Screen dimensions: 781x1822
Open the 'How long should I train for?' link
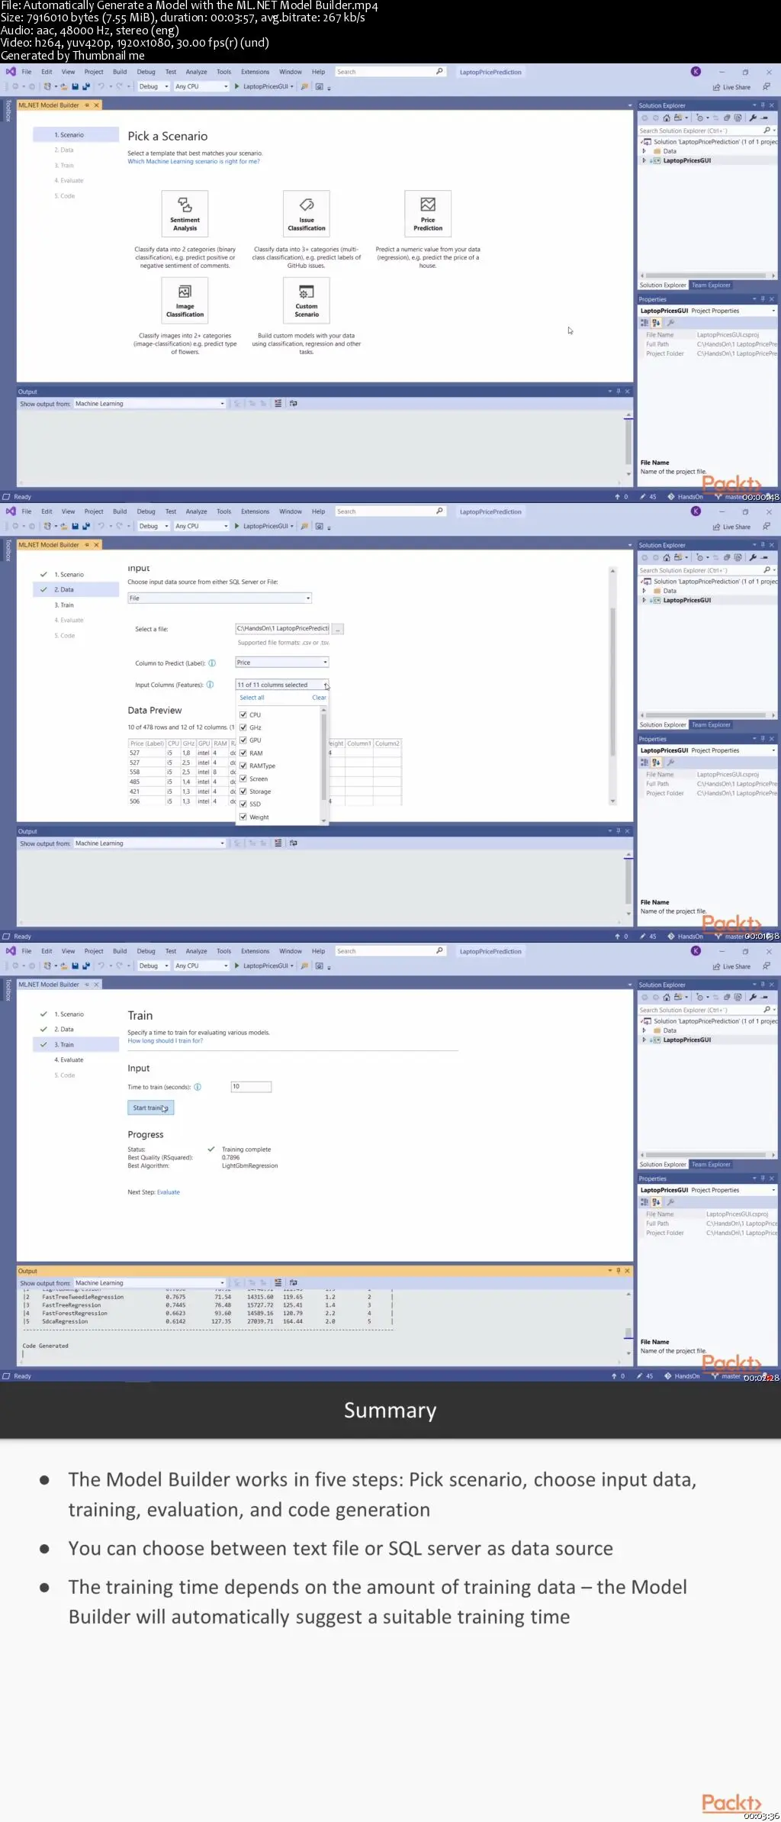166,1041
